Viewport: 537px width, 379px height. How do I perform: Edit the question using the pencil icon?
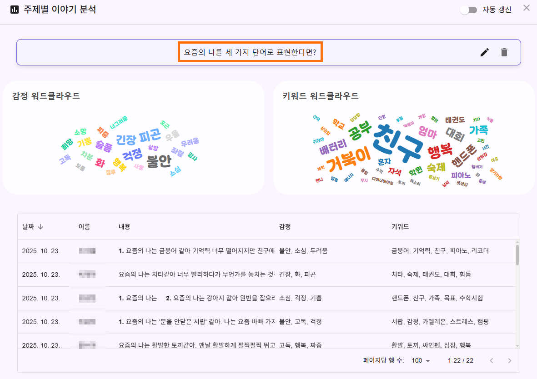tap(484, 52)
